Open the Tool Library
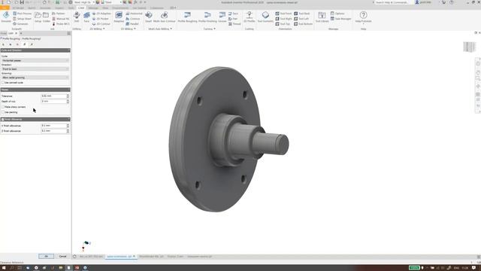This screenshot has height=271, width=481. (322, 17)
